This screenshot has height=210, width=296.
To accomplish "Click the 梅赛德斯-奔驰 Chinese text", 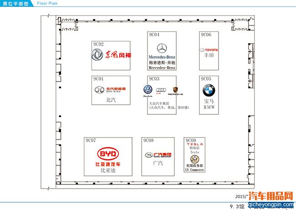I will click(x=162, y=62).
